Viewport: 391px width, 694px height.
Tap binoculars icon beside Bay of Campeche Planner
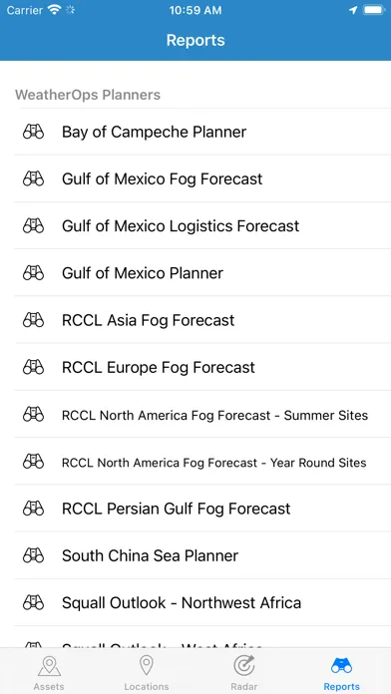coord(33,132)
